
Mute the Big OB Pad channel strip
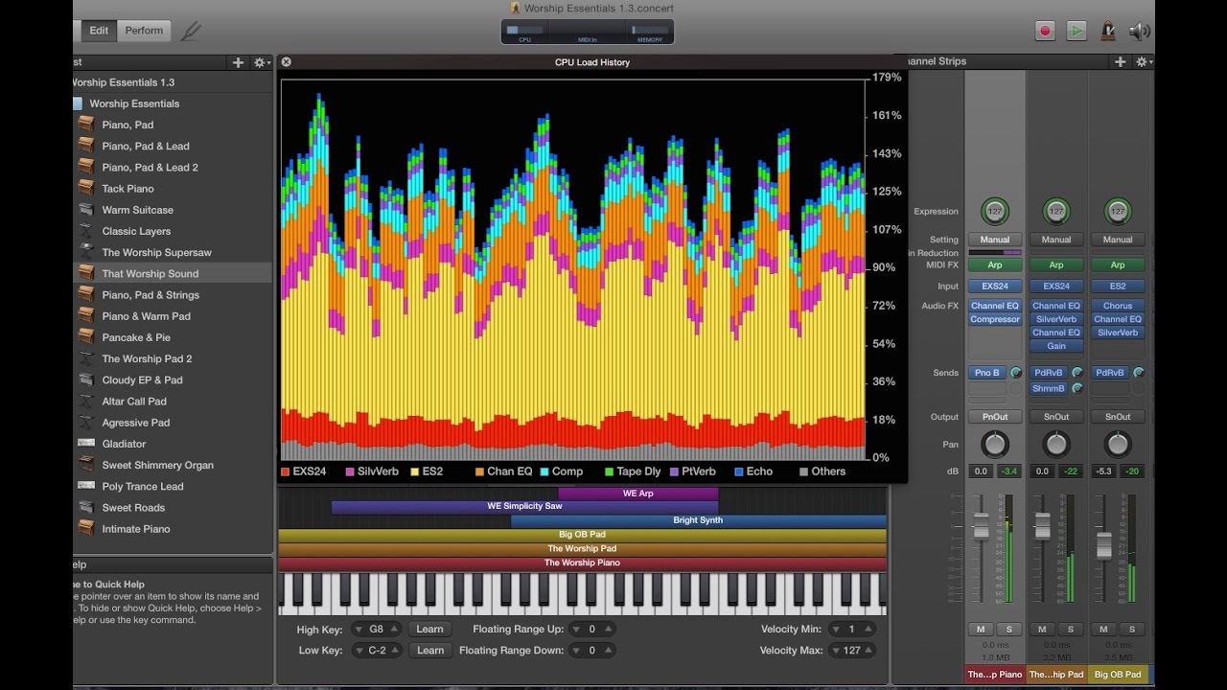click(x=1103, y=630)
